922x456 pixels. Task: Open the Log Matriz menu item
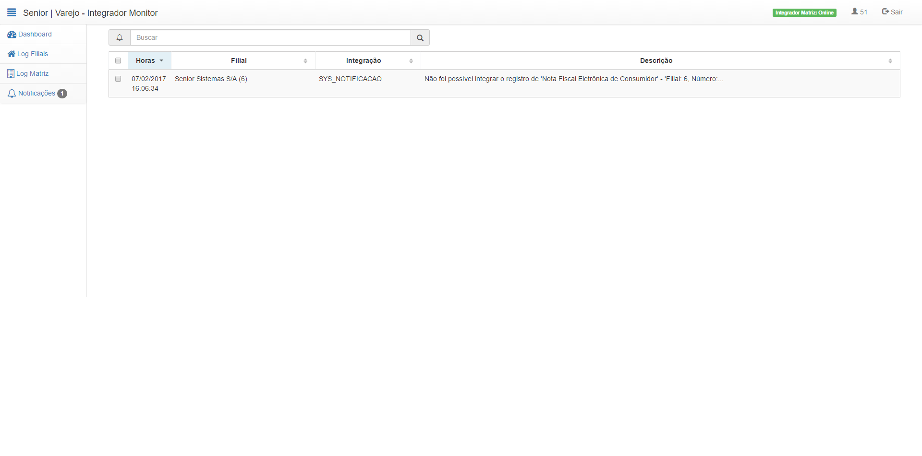tap(43, 73)
